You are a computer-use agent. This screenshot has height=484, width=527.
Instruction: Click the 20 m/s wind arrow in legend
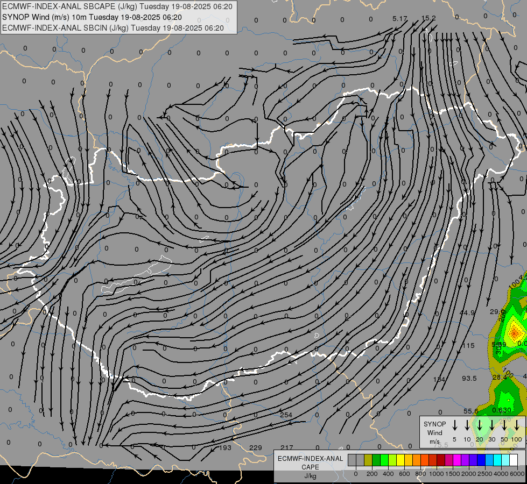[480, 425]
